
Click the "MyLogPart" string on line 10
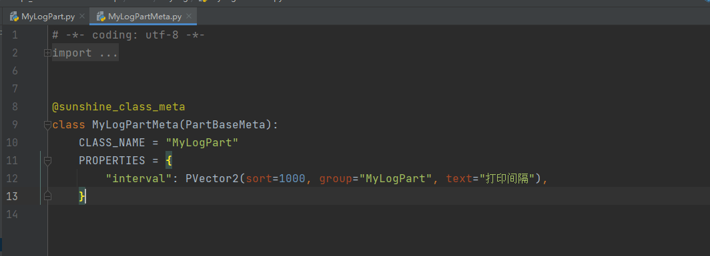click(x=202, y=143)
